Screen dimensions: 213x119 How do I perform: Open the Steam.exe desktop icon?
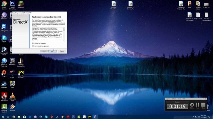(4, 85)
